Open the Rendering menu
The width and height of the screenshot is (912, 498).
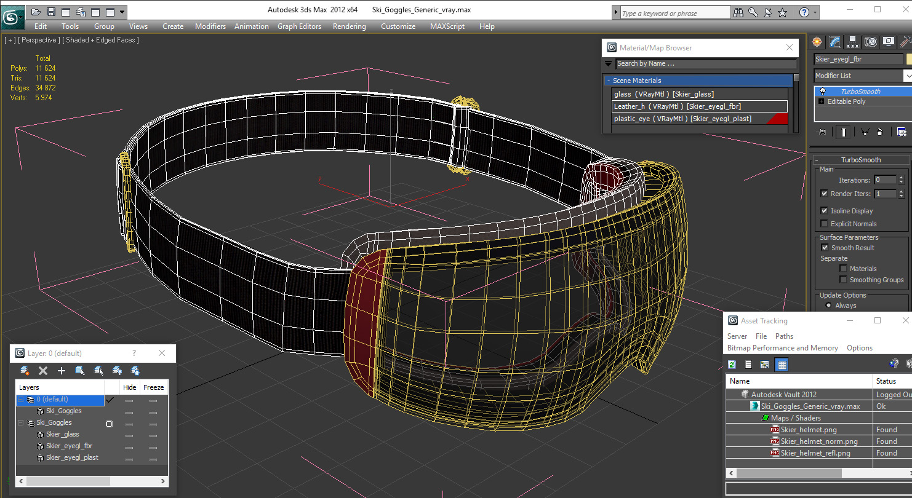349,26
